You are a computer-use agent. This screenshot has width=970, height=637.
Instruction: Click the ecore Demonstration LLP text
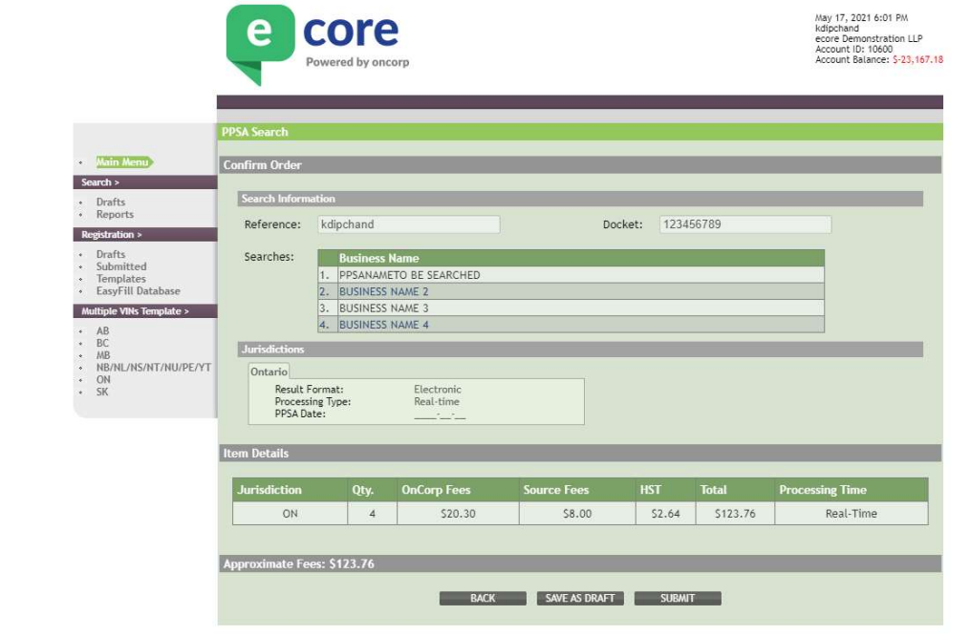pyautogui.click(x=869, y=39)
